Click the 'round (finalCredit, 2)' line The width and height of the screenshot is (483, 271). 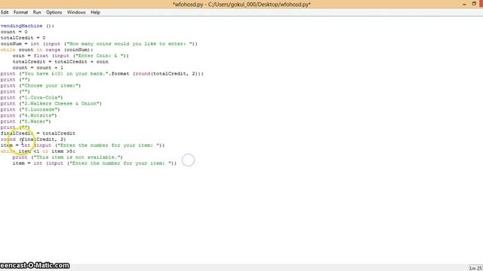pyautogui.click(x=33, y=139)
